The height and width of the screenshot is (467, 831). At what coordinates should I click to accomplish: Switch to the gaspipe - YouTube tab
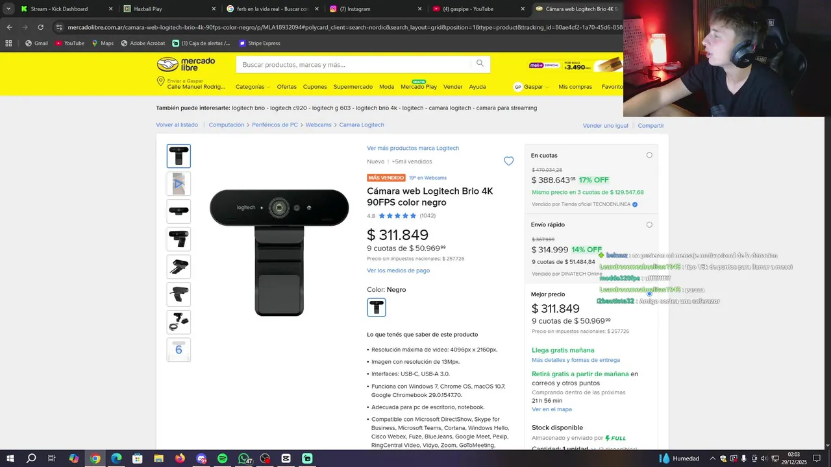click(x=478, y=9)
